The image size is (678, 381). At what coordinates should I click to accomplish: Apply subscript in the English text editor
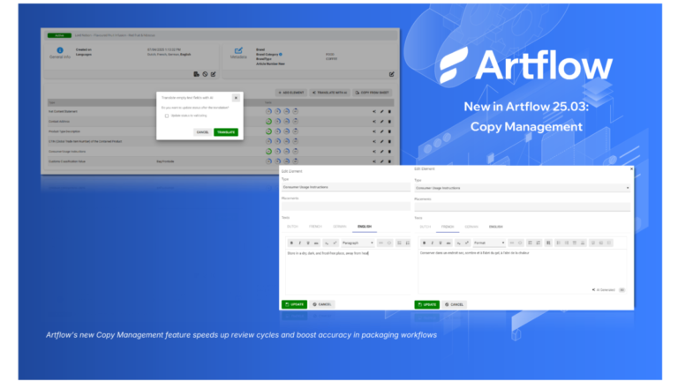(x=327, y=243)
